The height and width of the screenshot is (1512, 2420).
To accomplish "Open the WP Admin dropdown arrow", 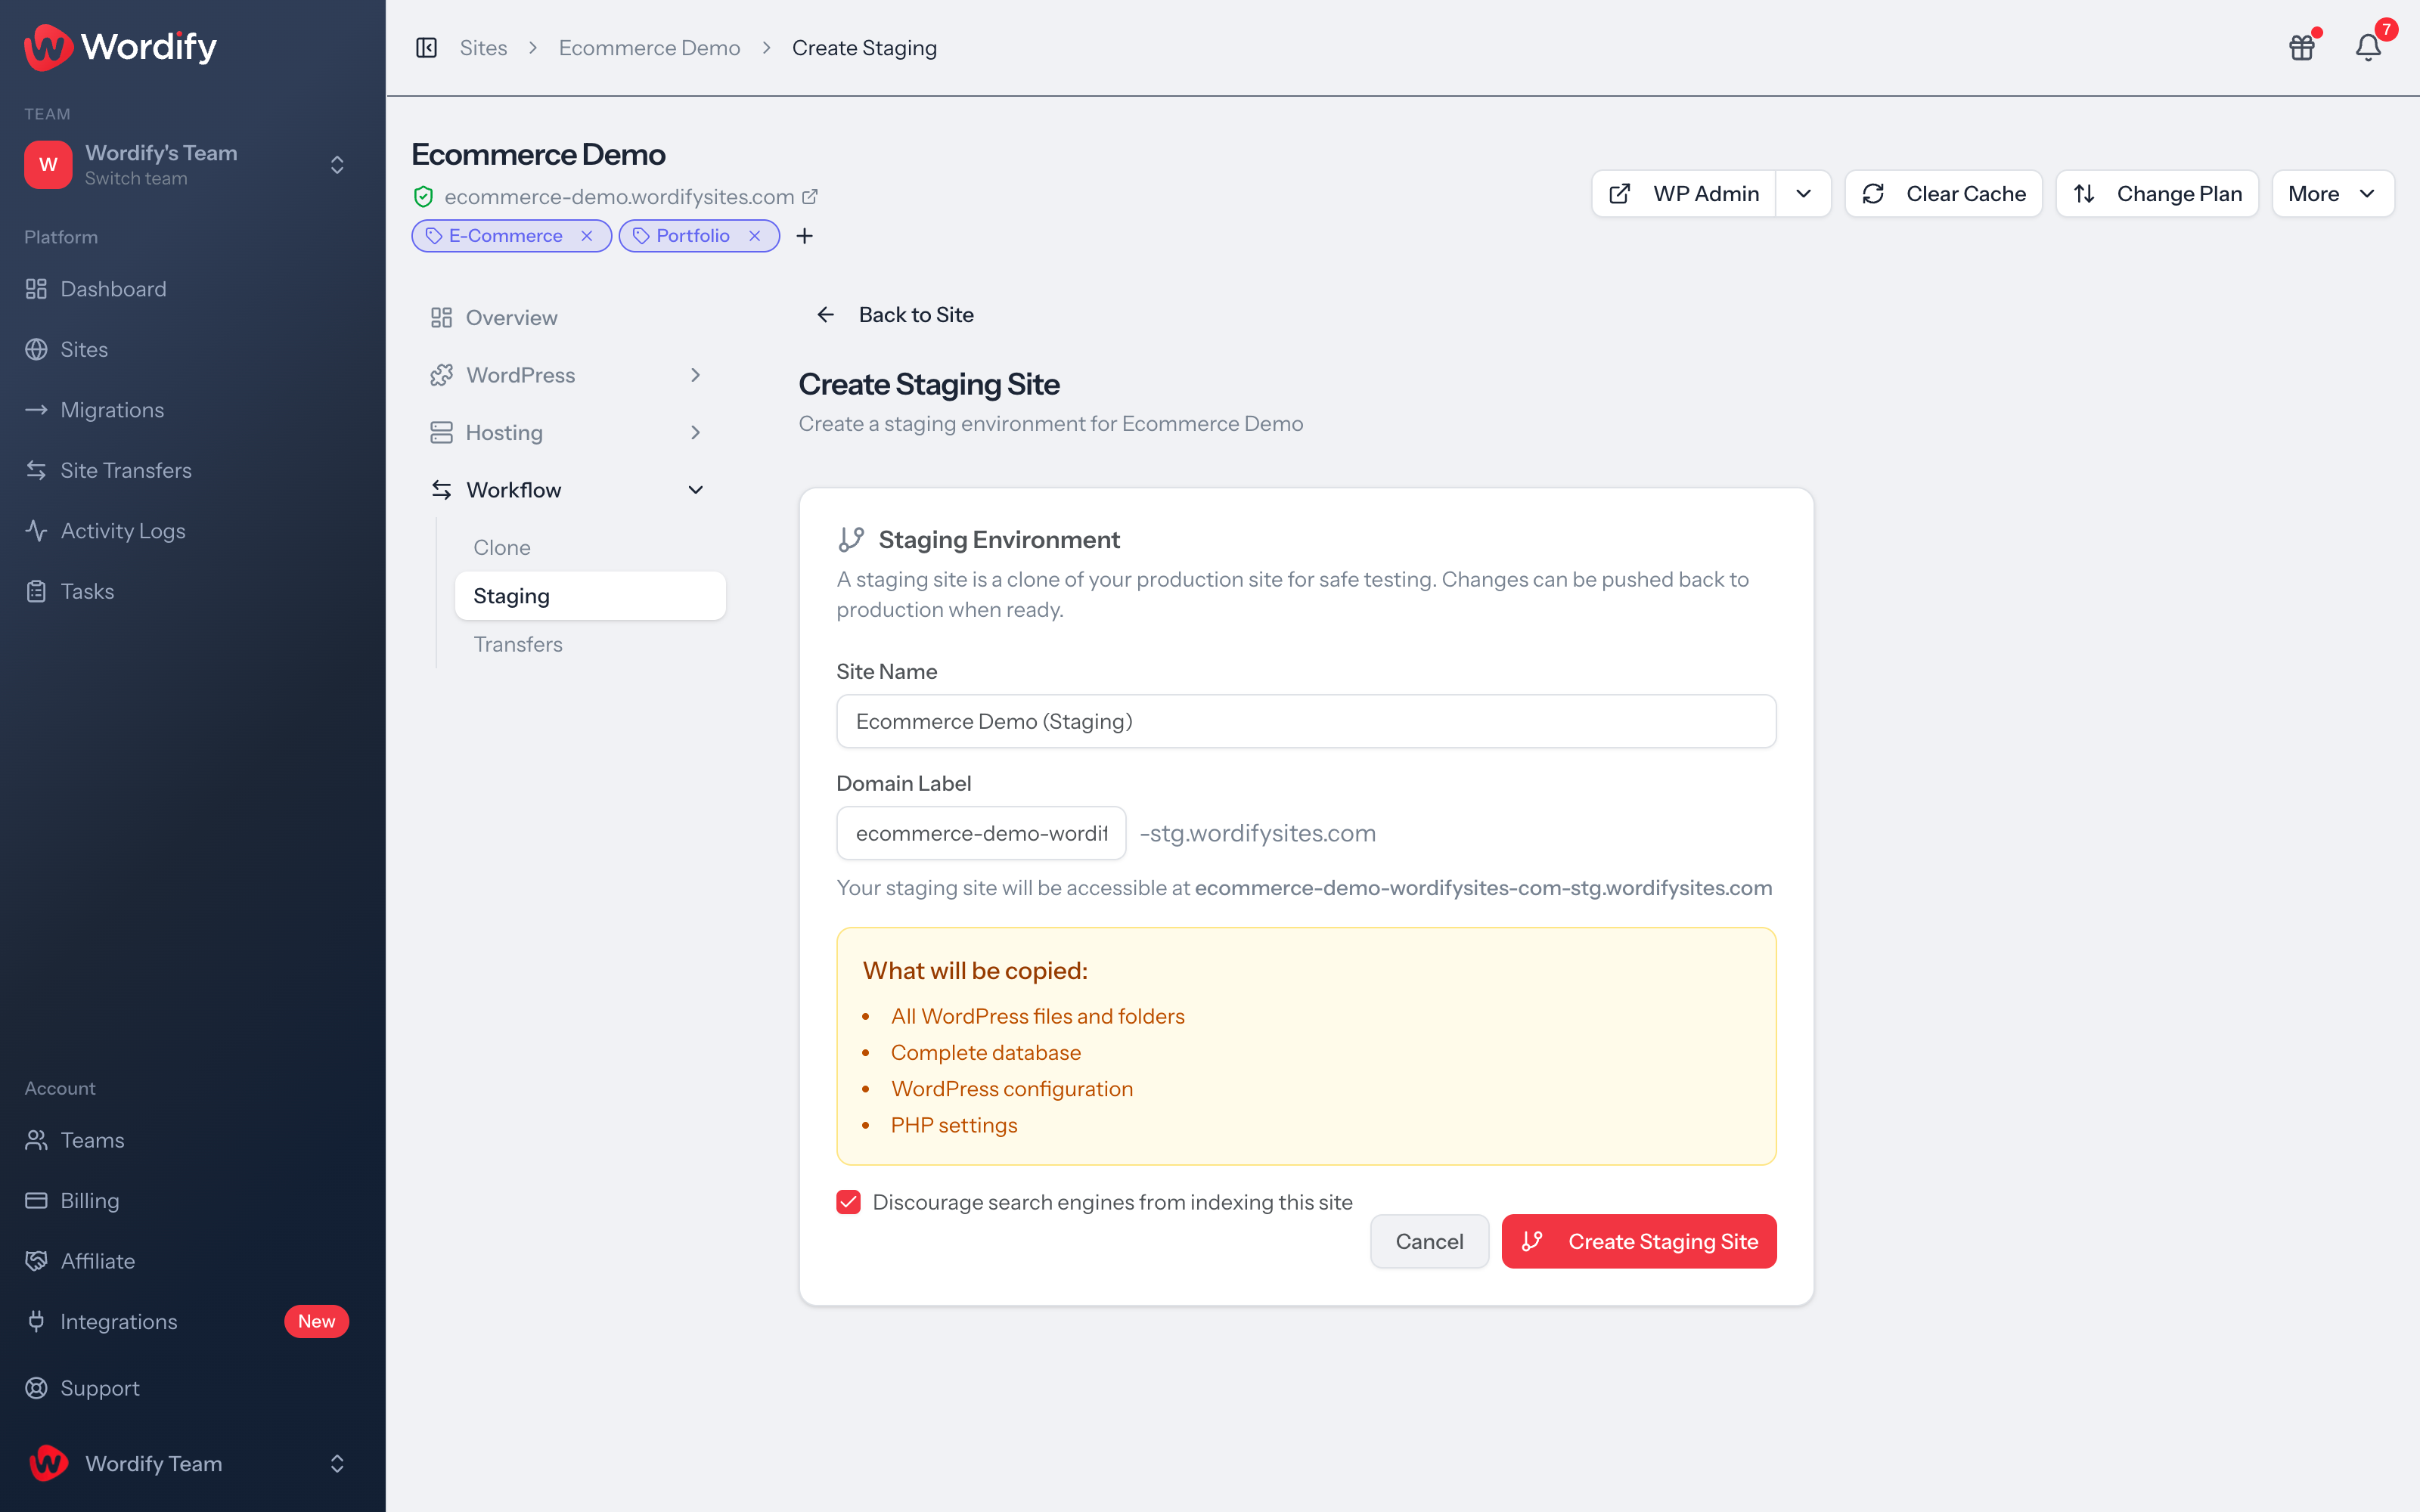I will point(1803,194).
